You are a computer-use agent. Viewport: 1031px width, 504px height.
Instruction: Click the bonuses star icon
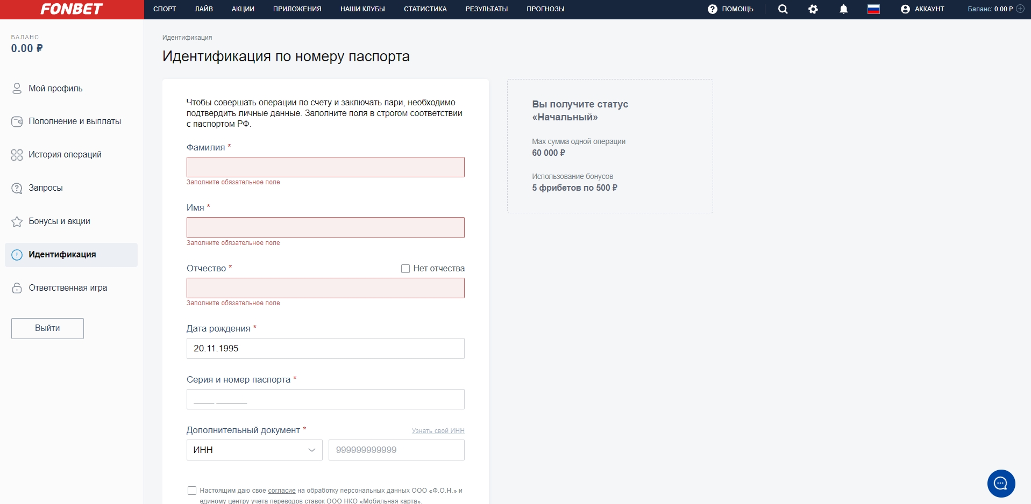pyautogui.click(x=17, y=221)
